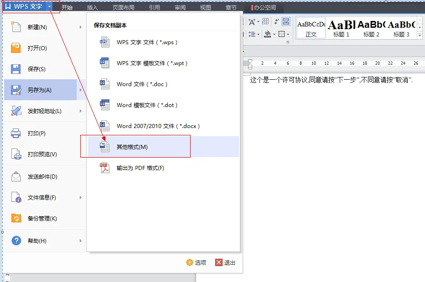Image resolution: width=425 pixels, height=282 pixels.
Task: Switch to the 页面布局 ribbon tab
Action: click(124, 8)
